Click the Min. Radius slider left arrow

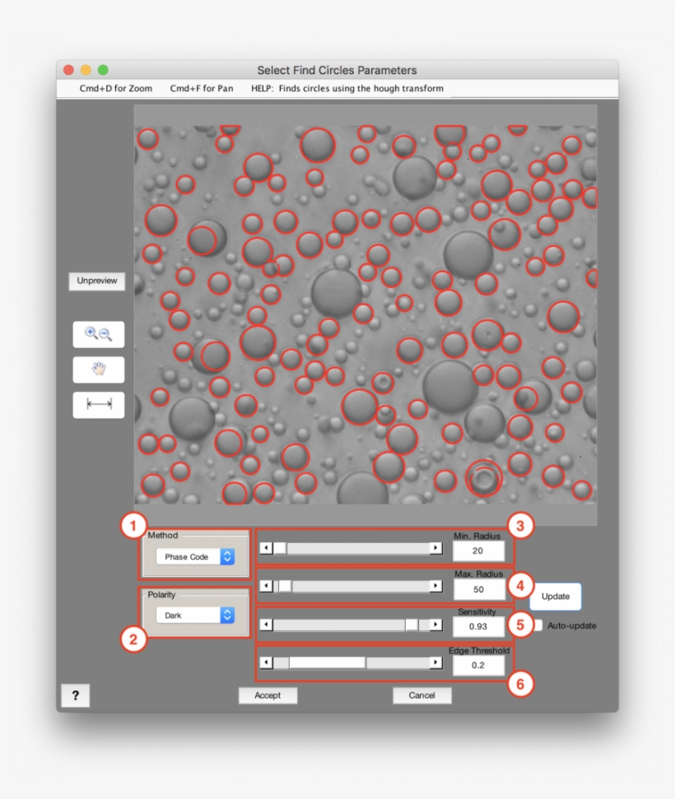265,548
